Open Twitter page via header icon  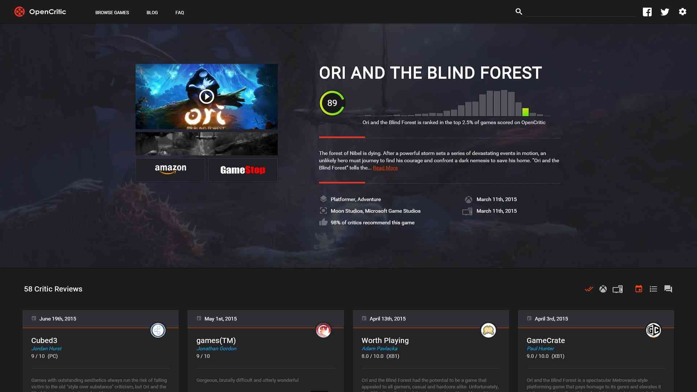tap(665, 12)
